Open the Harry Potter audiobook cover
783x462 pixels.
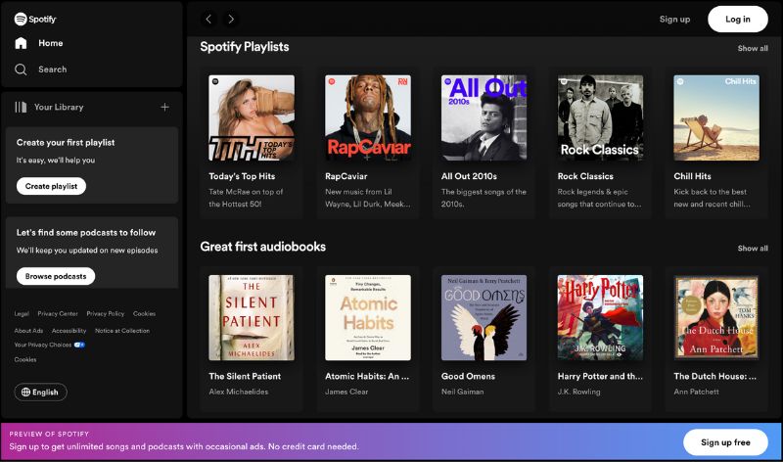(600, 318)
